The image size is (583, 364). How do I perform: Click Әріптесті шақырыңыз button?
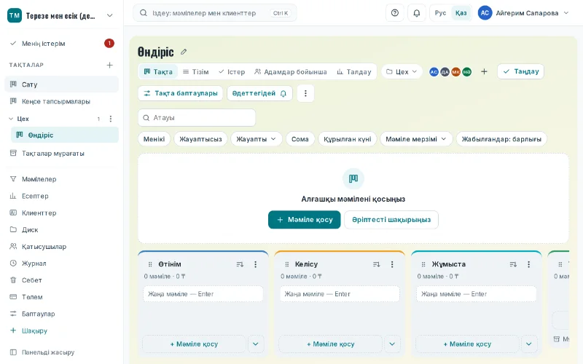391,220
